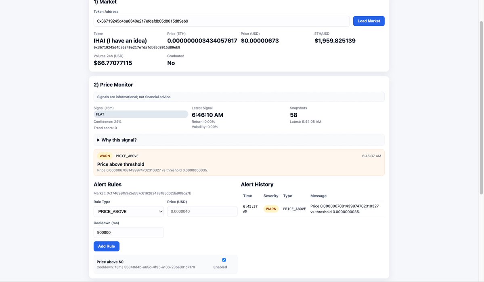Click the Alert Rules heading

[x=107, y=184]
